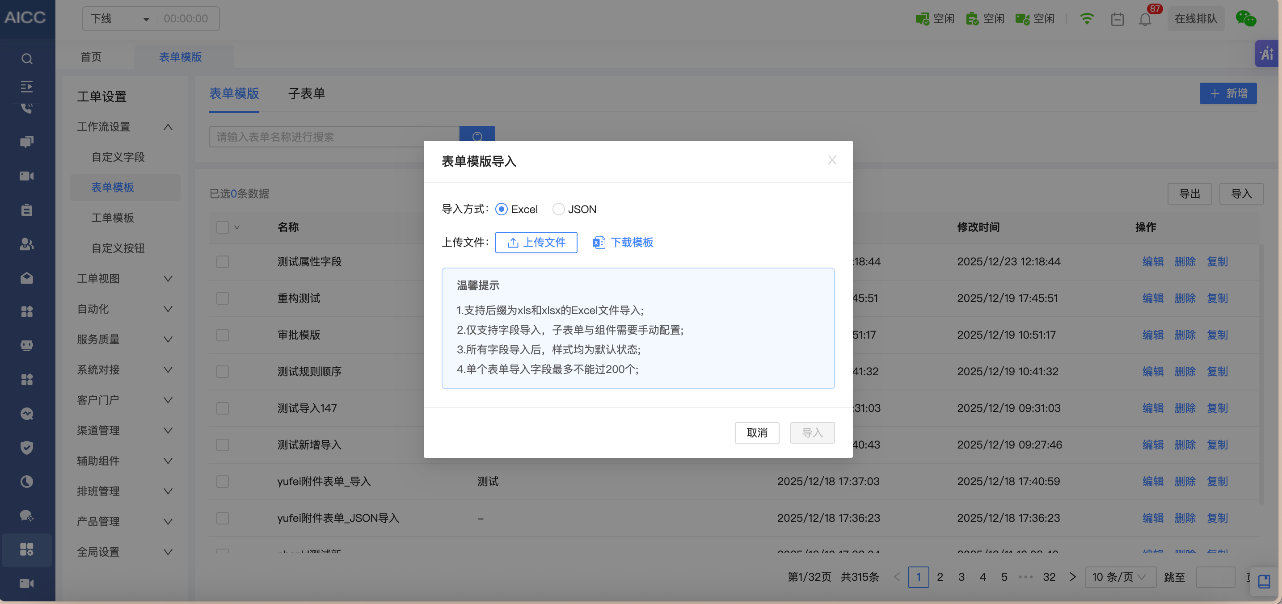Screen dimensions: 1282x604
Task: Check the box for 重构测试 row
Action: [x=223, y=298]
